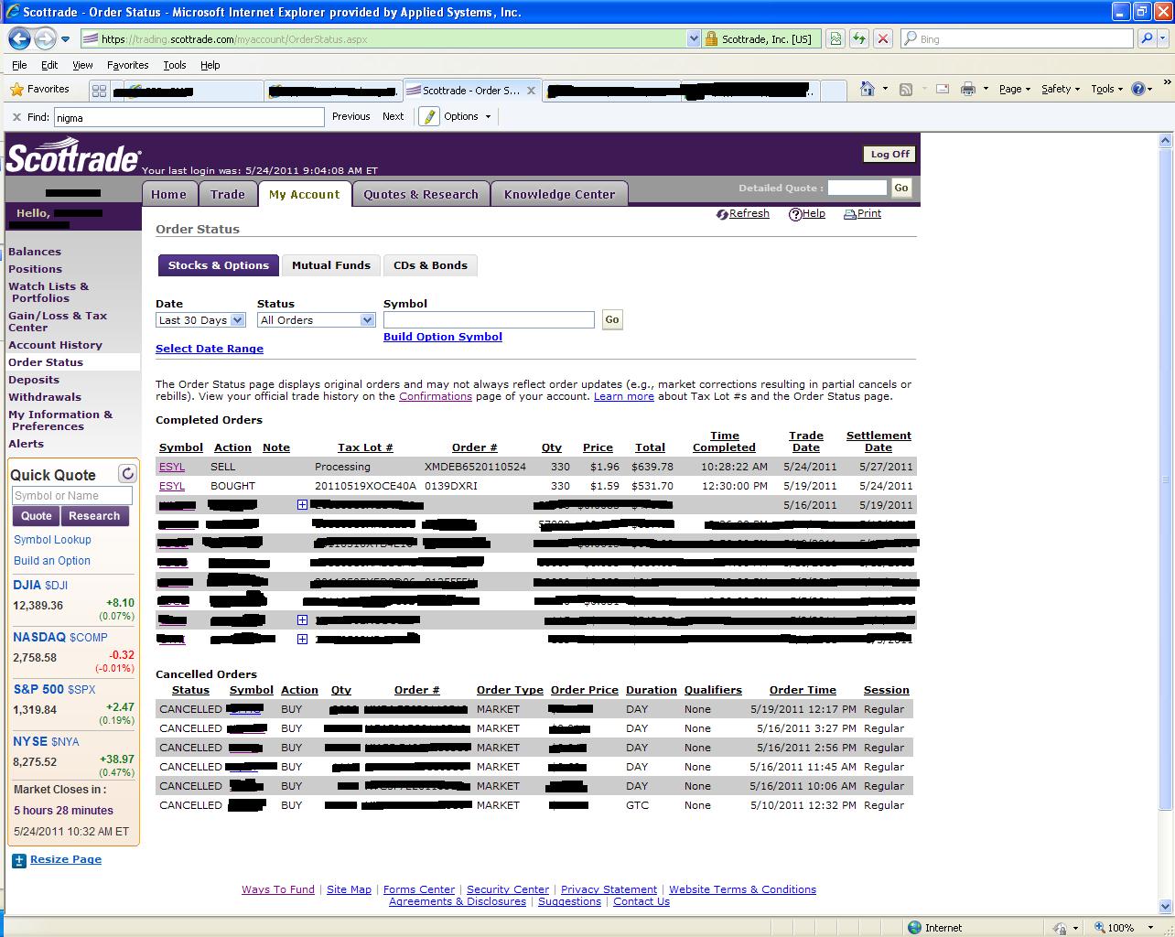Expand the first plus-box order row
Image resolution: width=1175 pixels, height=937 pixels.
[302, 505]
